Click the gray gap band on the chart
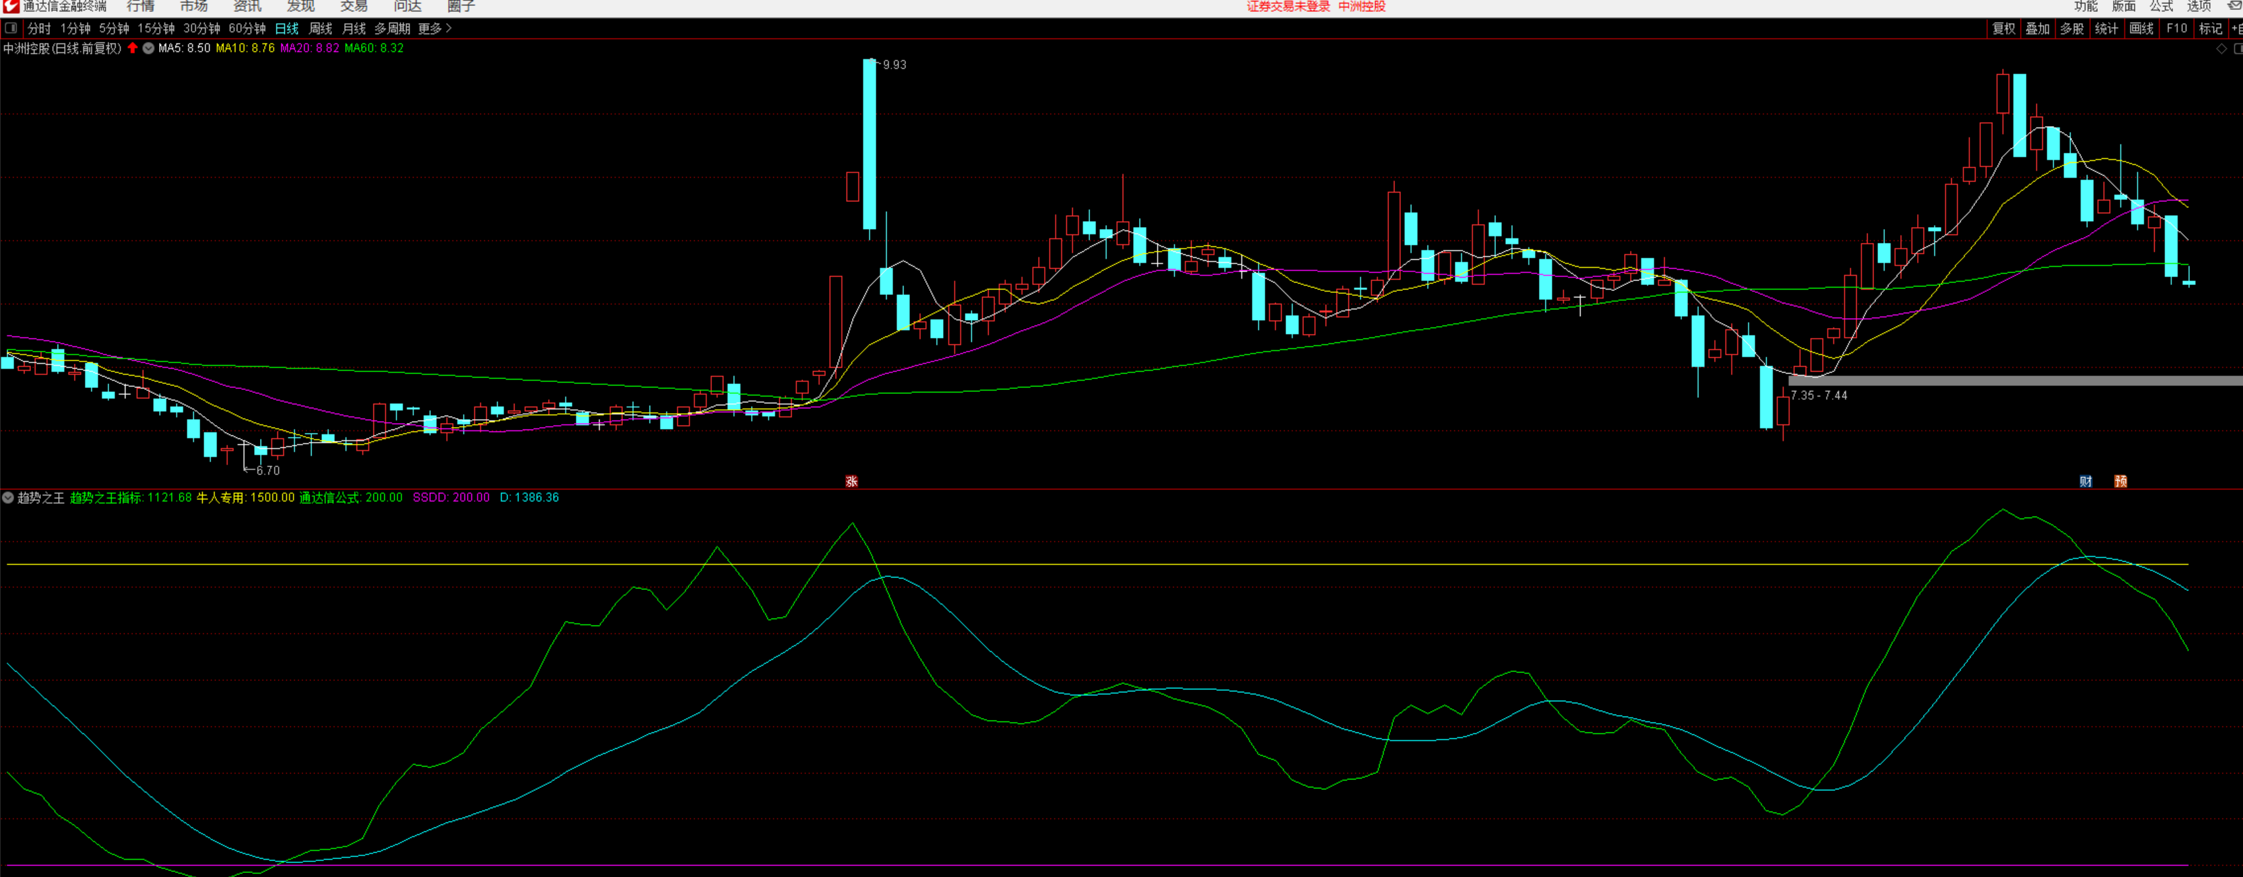Image resolution: width=2243 pixels, height=877 pixels. point(2016,381)
